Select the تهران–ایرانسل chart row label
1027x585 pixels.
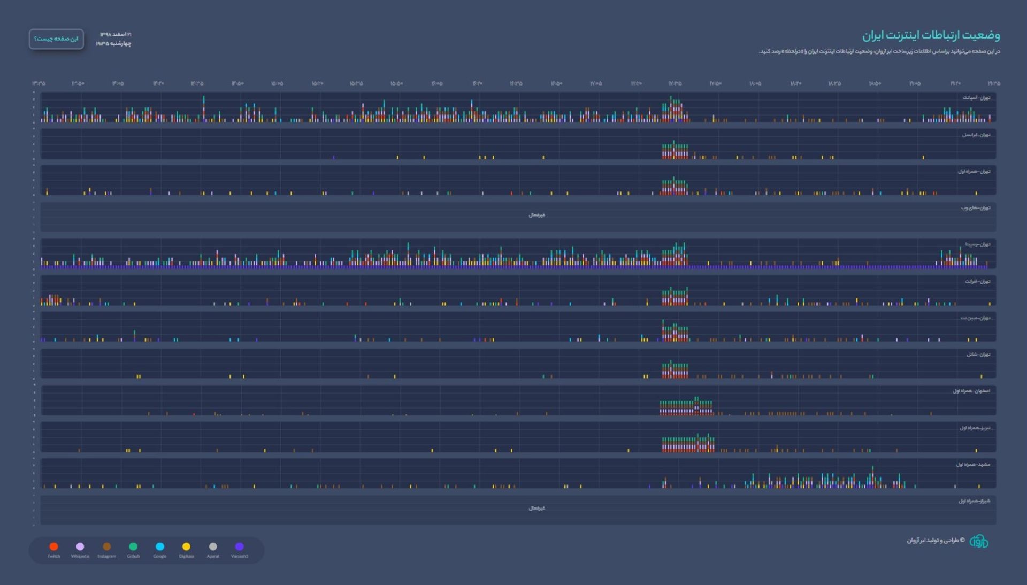tap(976, 135)
